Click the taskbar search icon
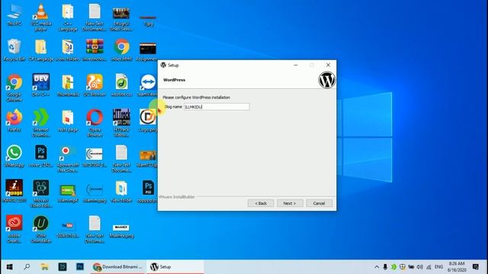 tap(27, 267)
